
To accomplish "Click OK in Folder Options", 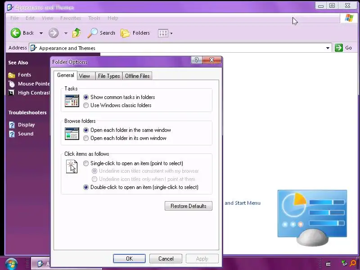I will pos(129,259).
